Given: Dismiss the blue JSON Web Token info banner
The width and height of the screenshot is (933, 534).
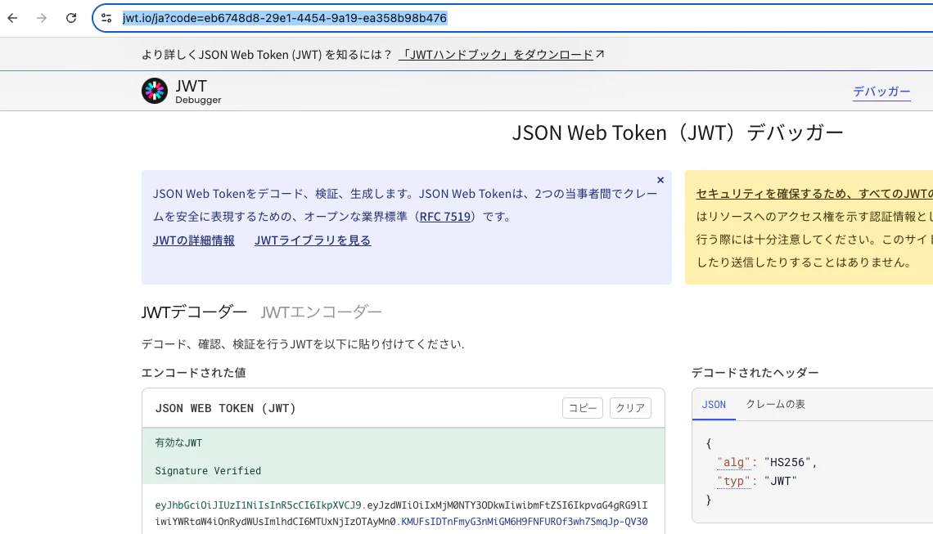Looking at the screenshot, I should point(660,180).
